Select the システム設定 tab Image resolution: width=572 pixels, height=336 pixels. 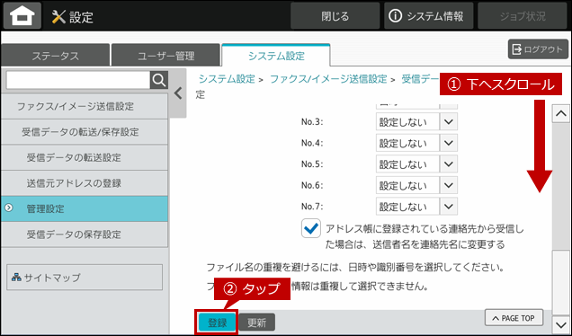(276, 56)
